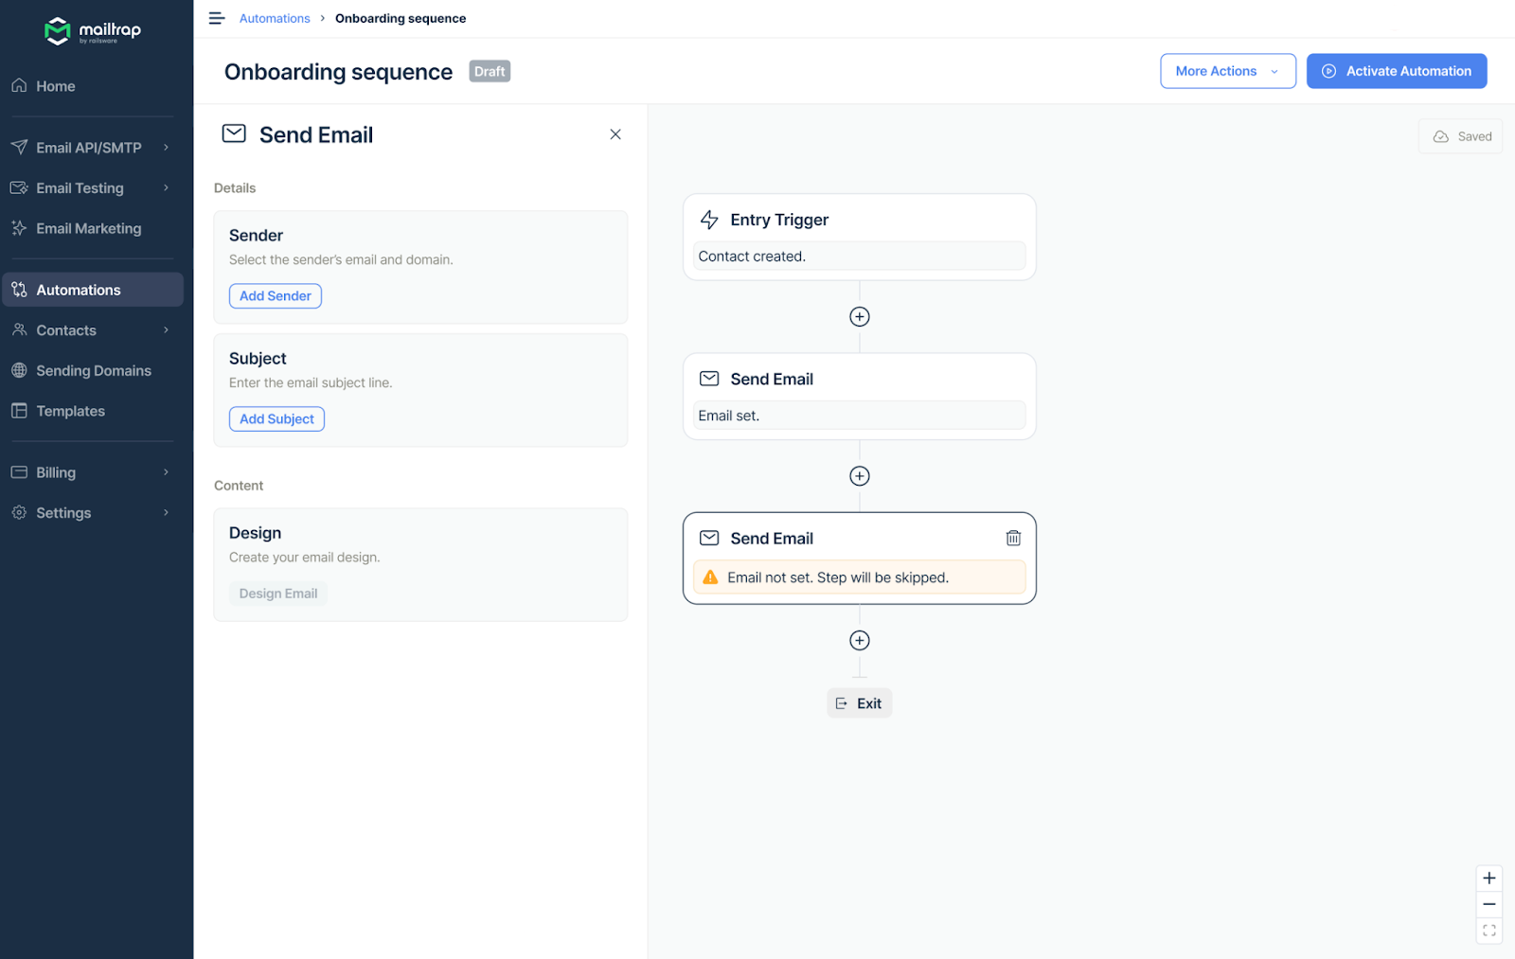
Task: Go to Automations via the breadcrumb
Action: 275,17
